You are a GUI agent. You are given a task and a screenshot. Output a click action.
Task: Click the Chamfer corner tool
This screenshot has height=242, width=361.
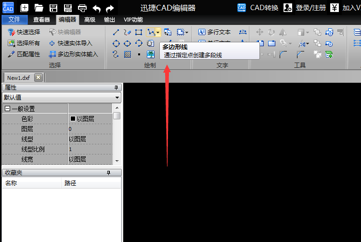tap(300, 54)
